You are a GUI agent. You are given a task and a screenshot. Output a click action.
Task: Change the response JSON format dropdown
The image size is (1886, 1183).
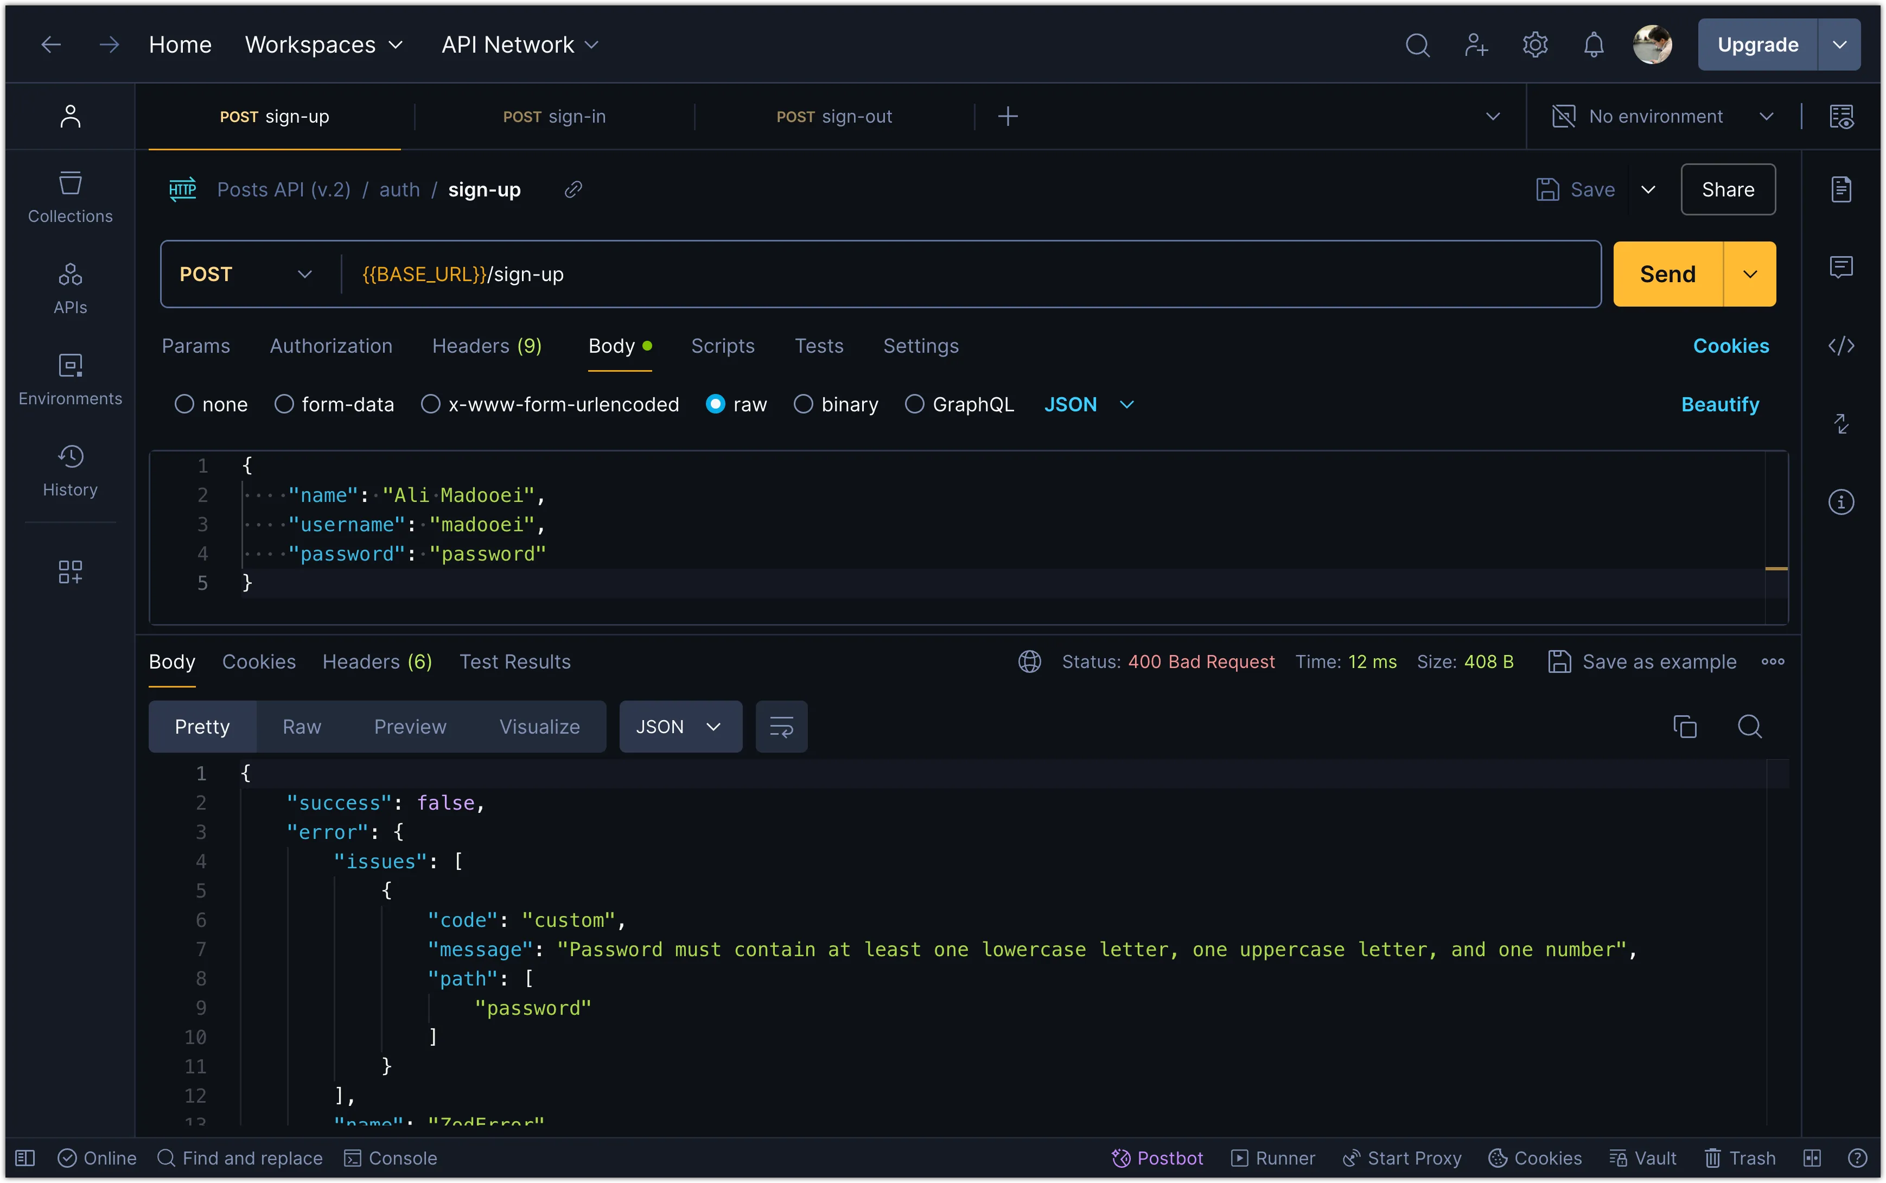coord(680,726)
